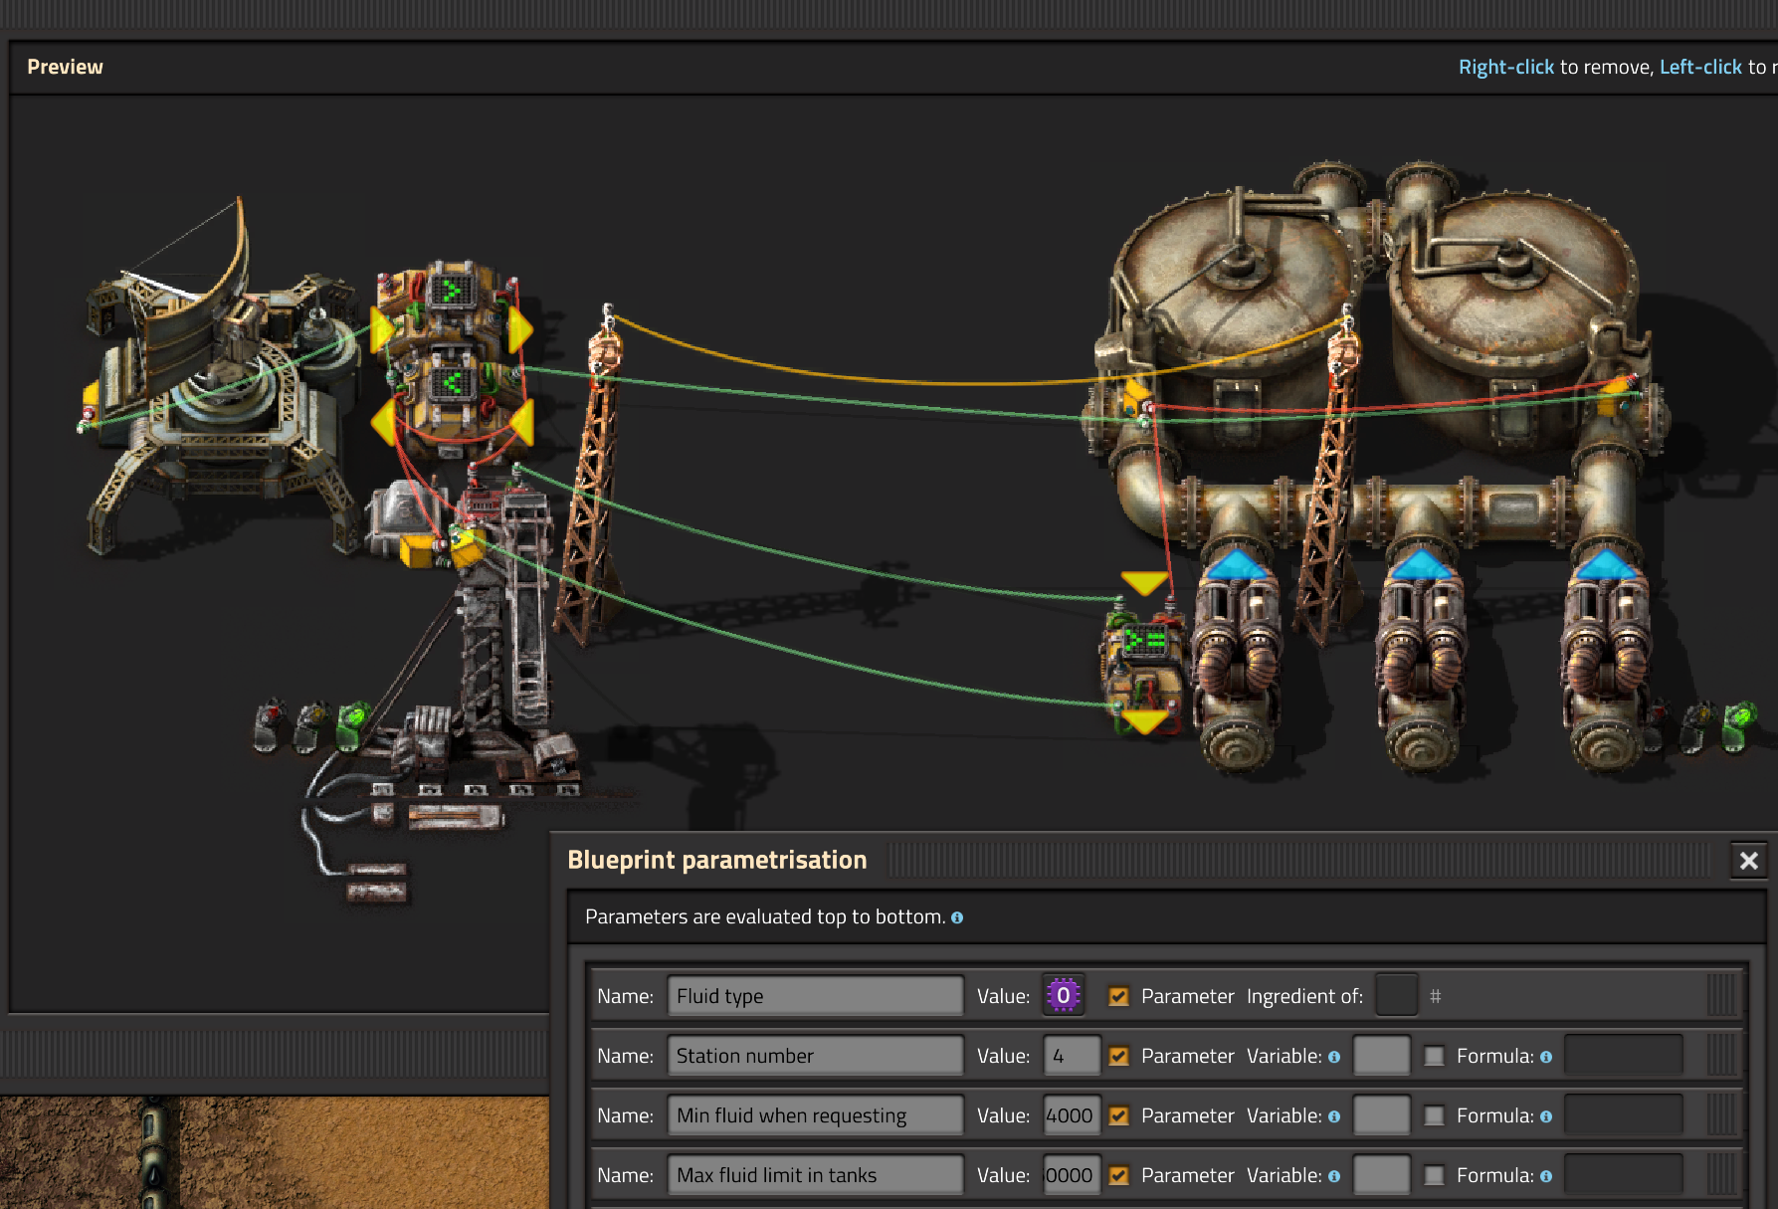Show Formula info for Station number
1778x1209 pixels.
pos(1545,1057)
